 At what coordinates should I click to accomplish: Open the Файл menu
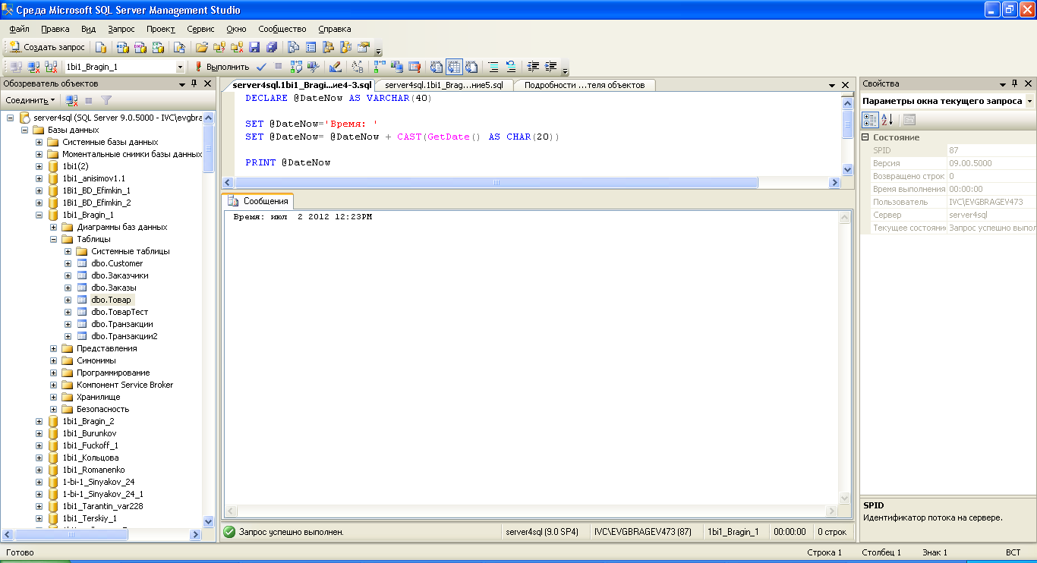[19, 29]
